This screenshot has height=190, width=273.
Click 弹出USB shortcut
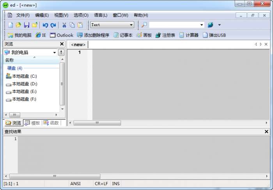[x=214, y=35]
